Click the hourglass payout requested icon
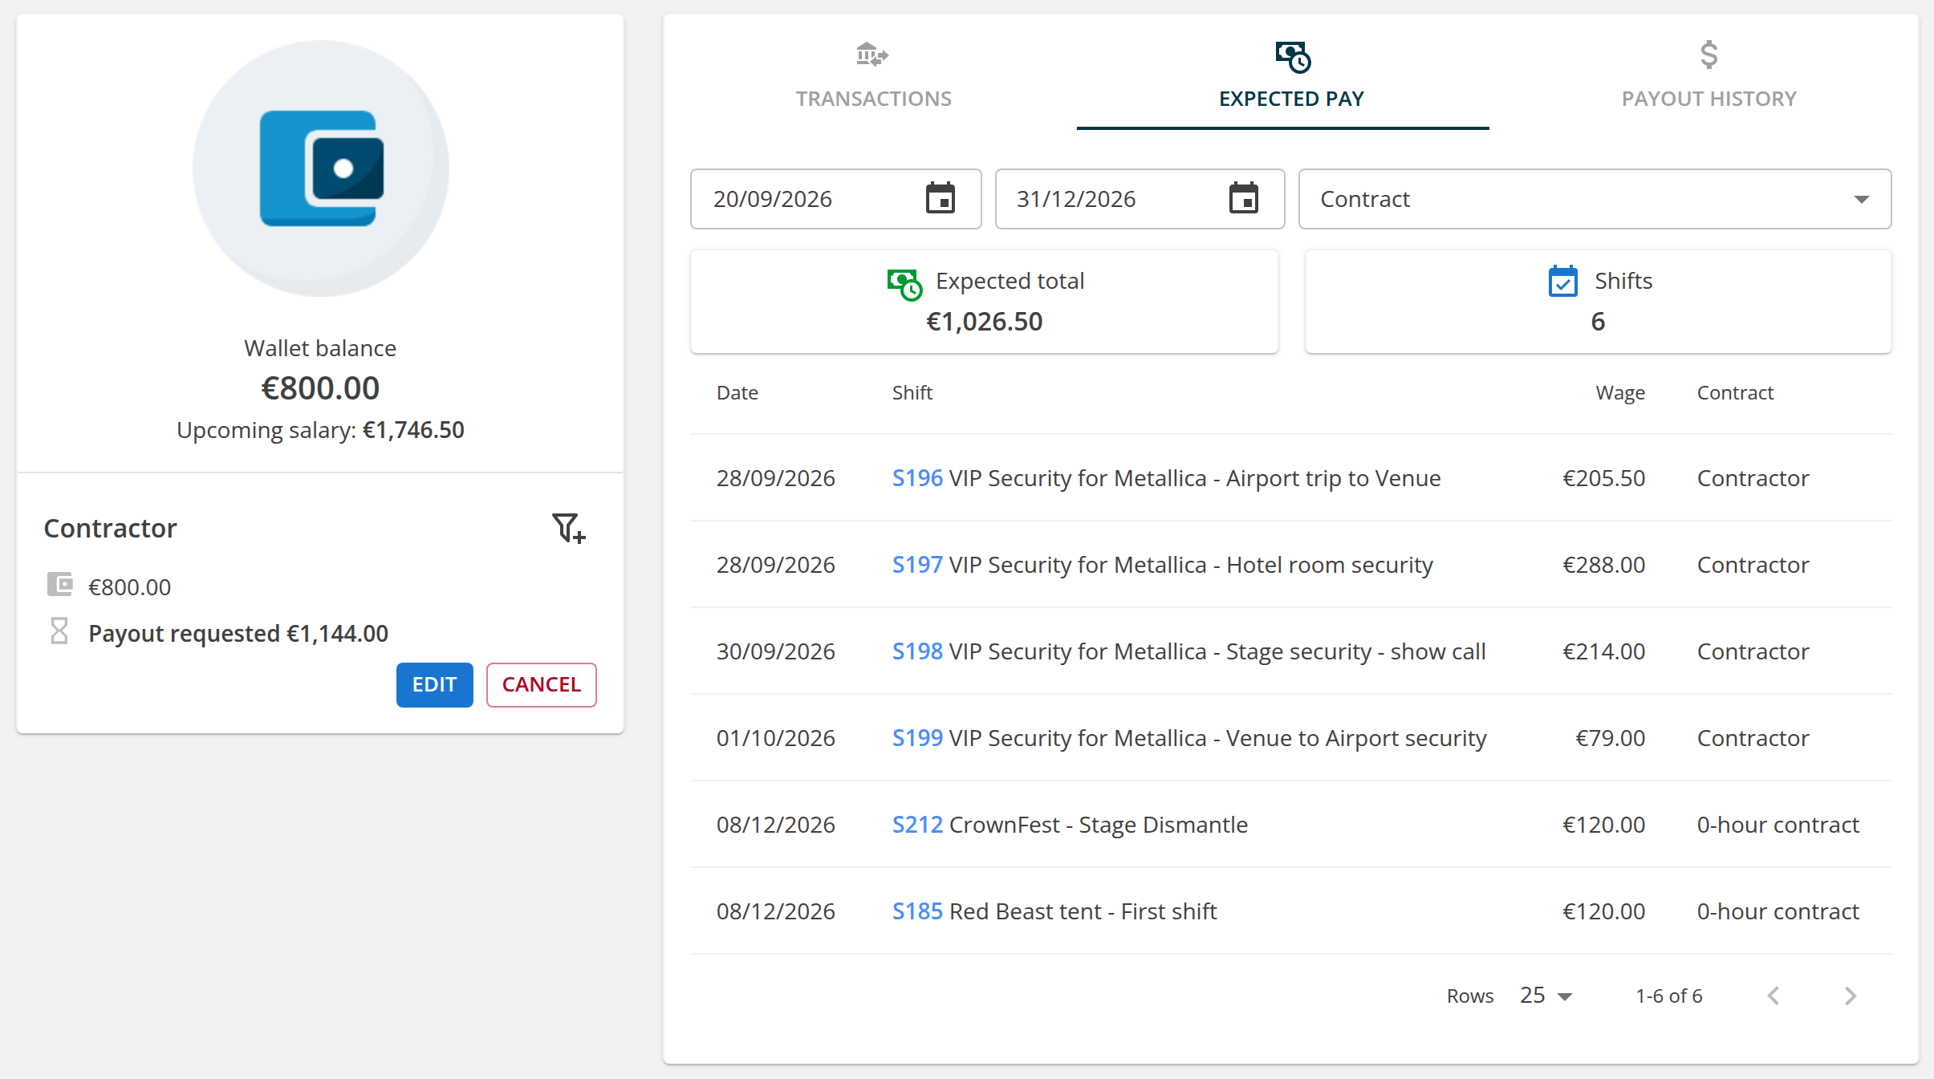Image resolution: width=1934 pixels, height=1079 pixels. [59, 631]
